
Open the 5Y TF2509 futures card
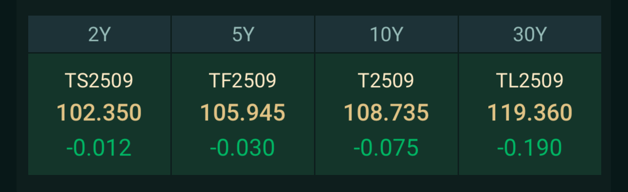243,114
